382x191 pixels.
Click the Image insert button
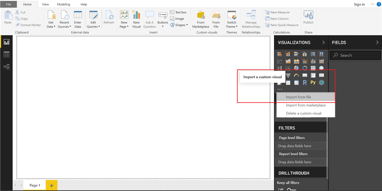177,19
